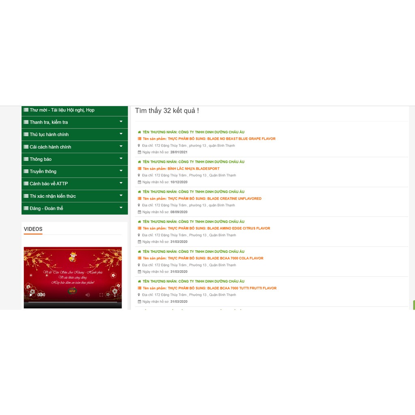Open Thư mời - Tài liệu Hội nghị, Họp
The height and width of the screenshot is (415, 415).
75,111
